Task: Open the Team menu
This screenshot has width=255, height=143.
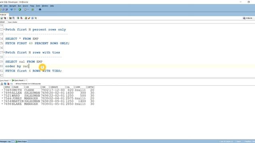Action: coord(32,6)
